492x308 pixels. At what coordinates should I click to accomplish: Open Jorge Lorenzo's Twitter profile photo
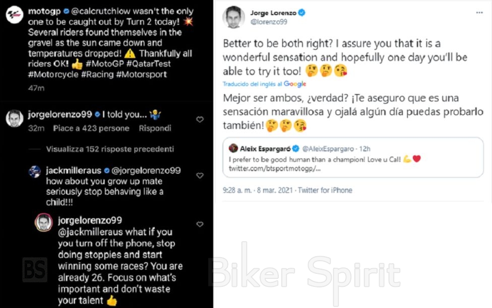coord(233,17)
